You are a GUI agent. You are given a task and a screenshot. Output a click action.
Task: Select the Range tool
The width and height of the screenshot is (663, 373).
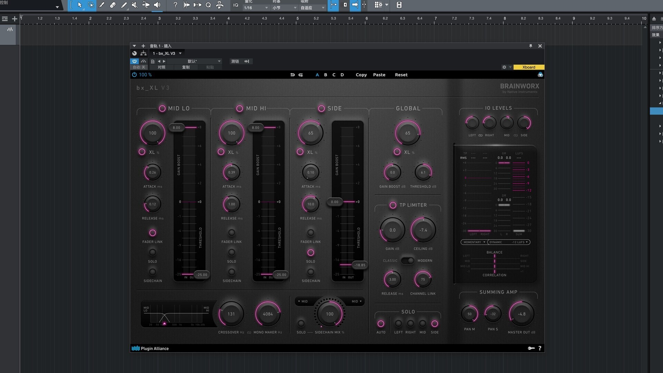pyautogui.click(x=91, y=5)
